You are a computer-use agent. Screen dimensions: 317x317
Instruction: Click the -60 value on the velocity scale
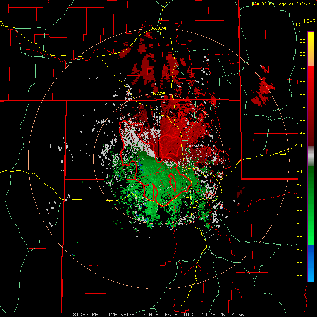tap(301, 237)
